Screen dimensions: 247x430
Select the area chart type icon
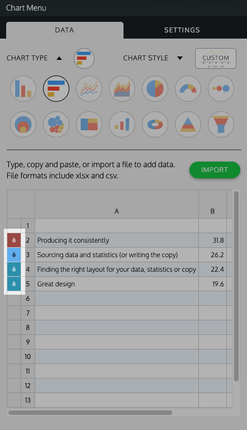122,88
